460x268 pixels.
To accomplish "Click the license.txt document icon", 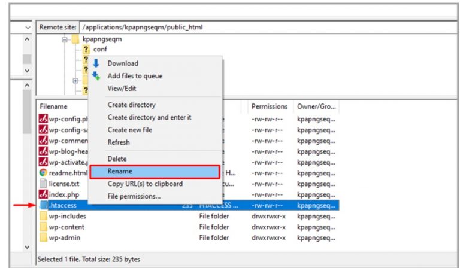I will (43, 184).
